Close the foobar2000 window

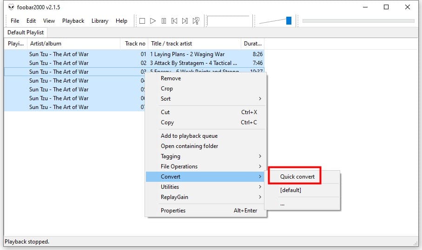click(x=408, y=7)
